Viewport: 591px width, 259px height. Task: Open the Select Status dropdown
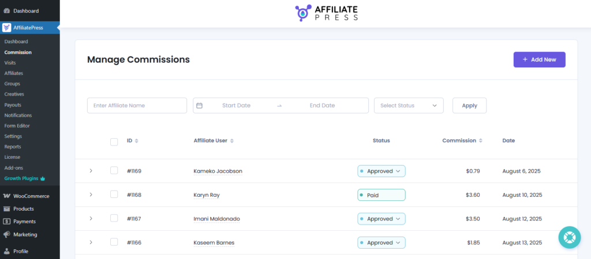409,106
